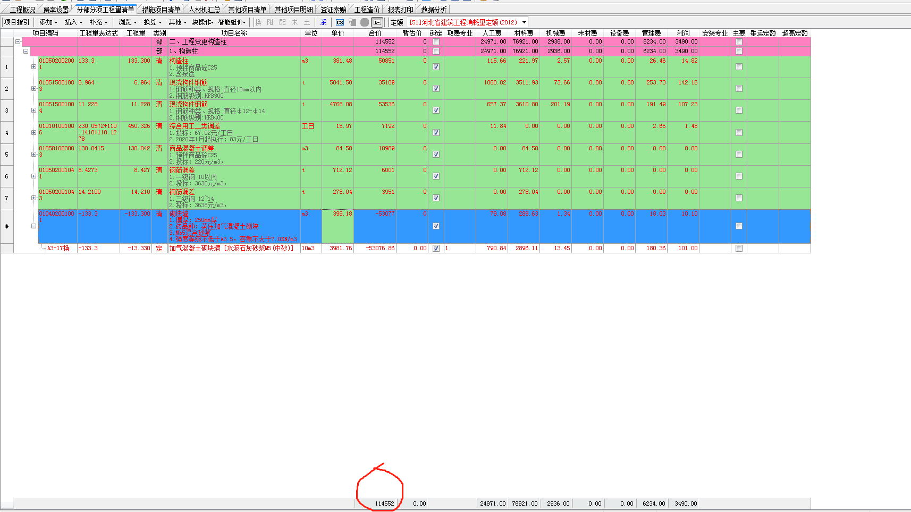Switch to the 报表打印 tab
Image resolution: width=911 pixels, height=512 pixels.
pos(400,10)
